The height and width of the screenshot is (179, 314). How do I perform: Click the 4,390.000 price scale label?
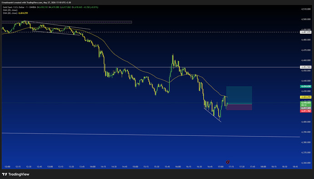click(x=306, y=132)
